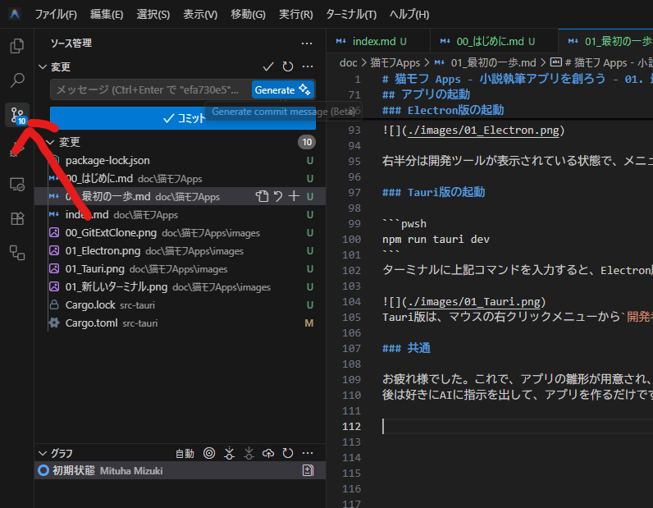Stage changes with plus icon on highlighted file
The height and width of the screenshot is (508, 653).
click(294, 196)
